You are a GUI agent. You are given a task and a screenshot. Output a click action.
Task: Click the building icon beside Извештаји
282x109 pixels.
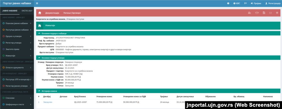(40, 25)
